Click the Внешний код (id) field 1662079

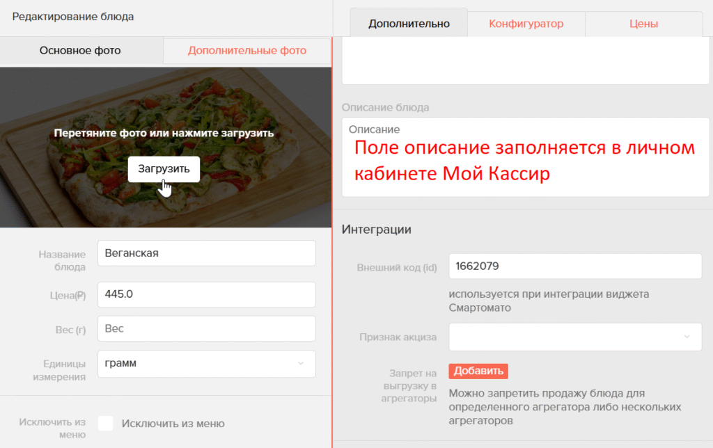(x=575, y=266)
